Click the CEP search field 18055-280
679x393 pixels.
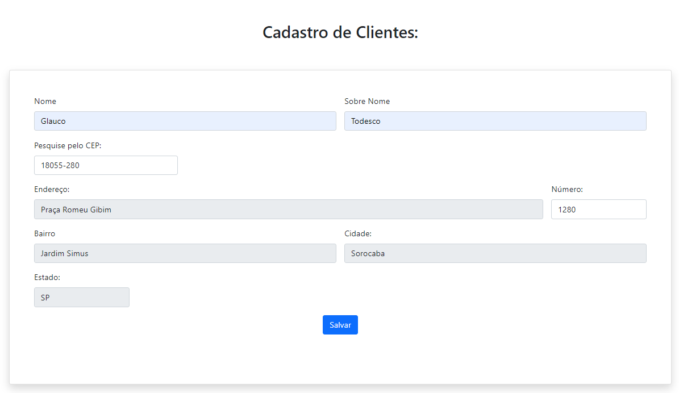(x=106, y=165)
